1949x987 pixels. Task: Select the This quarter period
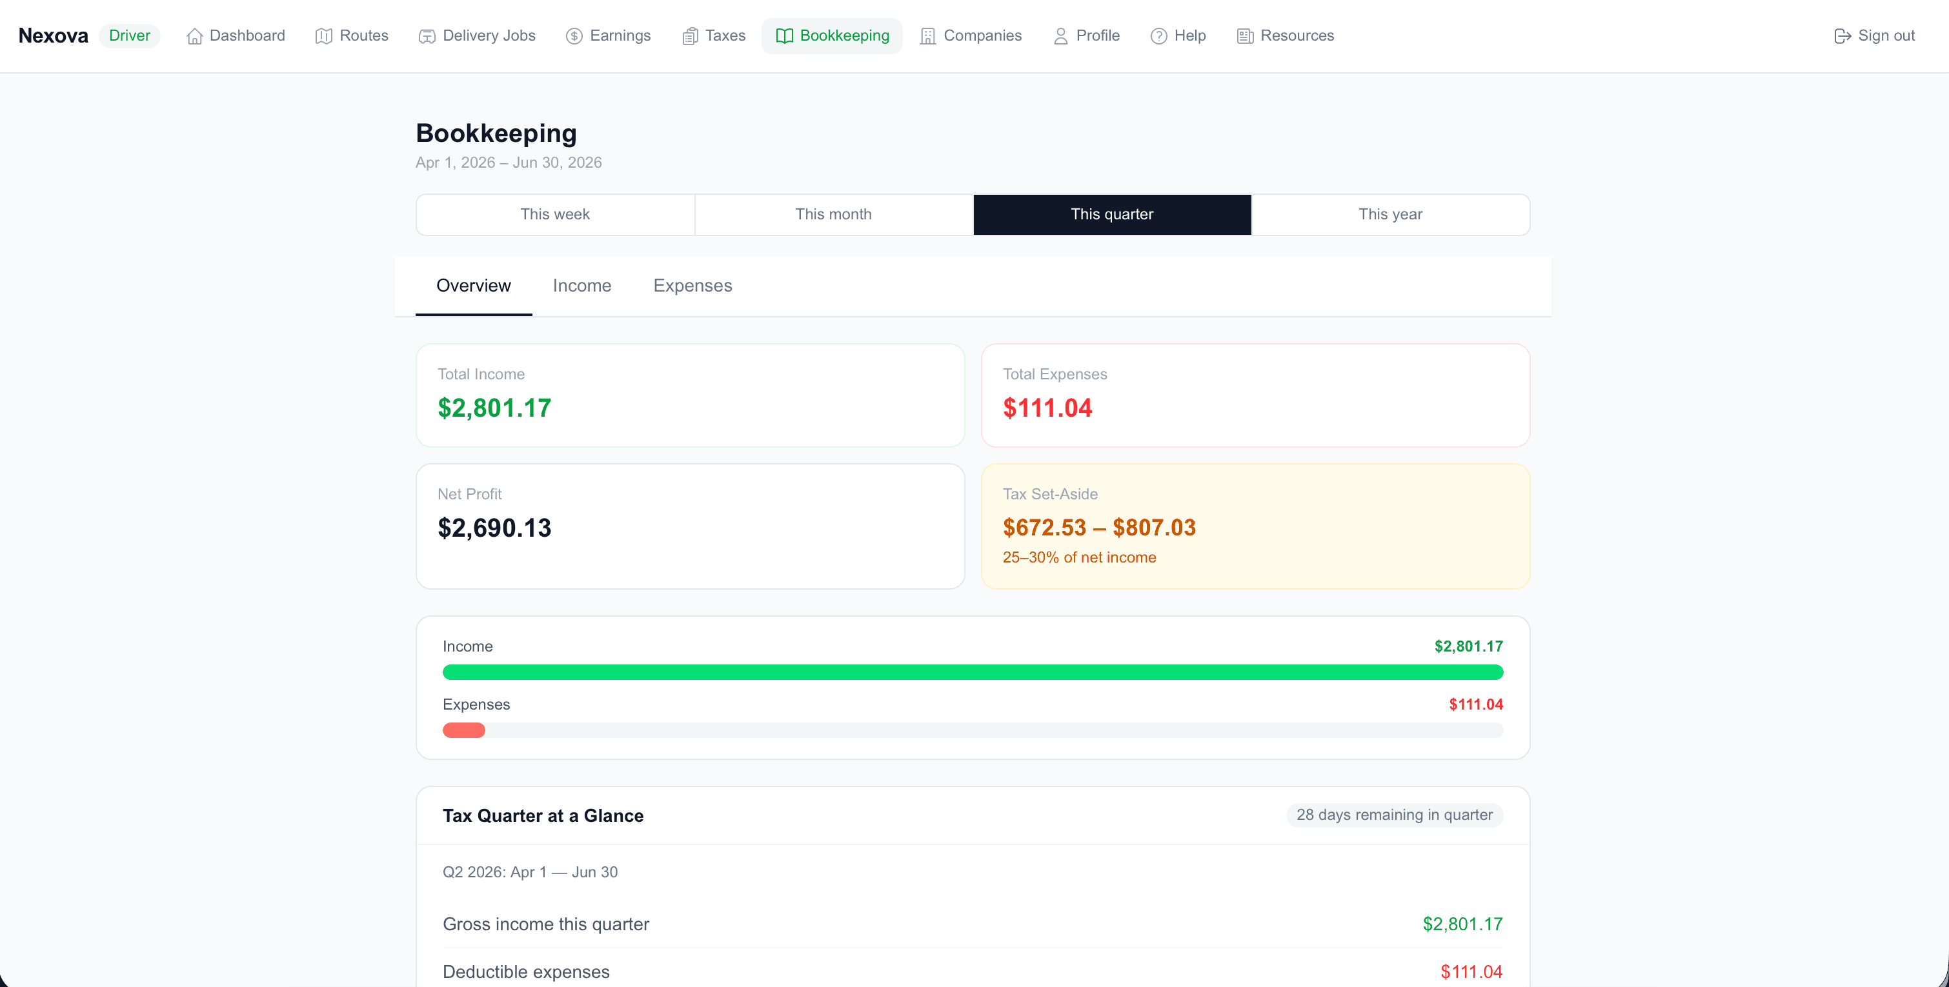point(1111,214)
